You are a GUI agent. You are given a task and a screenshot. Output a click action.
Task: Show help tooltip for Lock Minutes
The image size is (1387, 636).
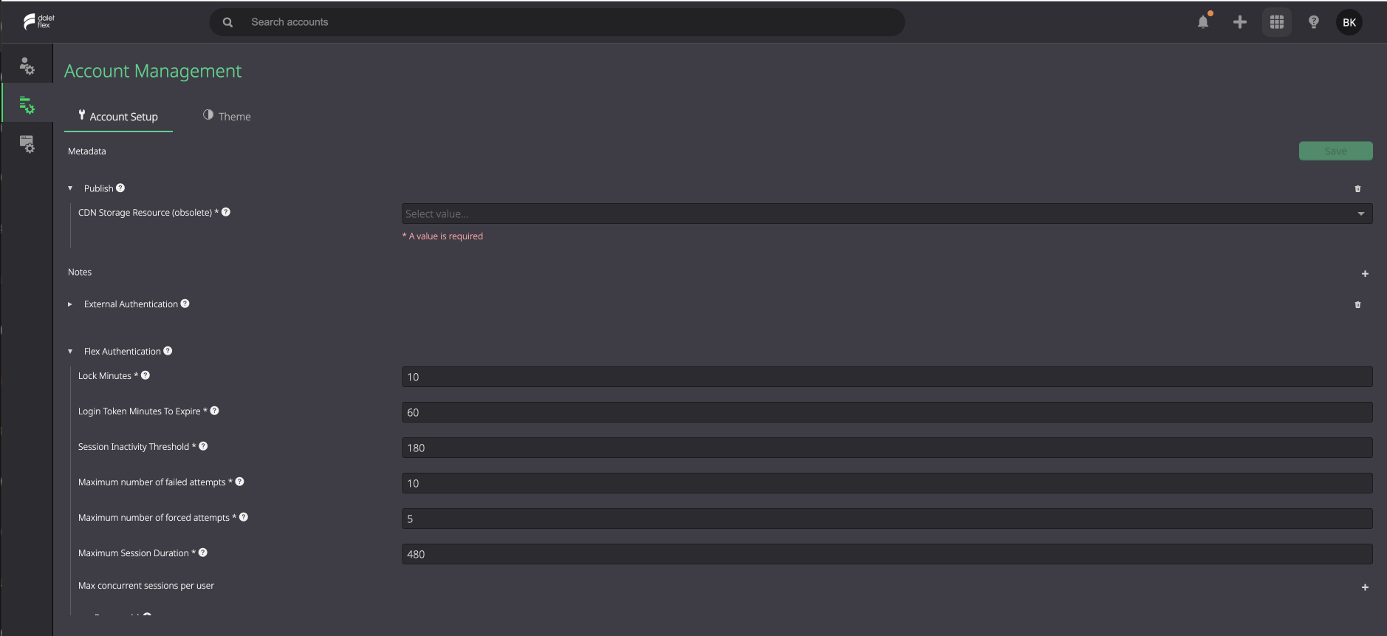tap(145, 375)
